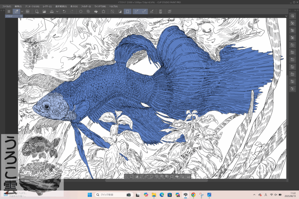Click the Save icon in command bar
Viewport: 299px width, 199px height.
click(52, 11)
